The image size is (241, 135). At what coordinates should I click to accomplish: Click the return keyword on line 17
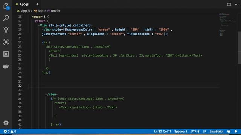point(40,21)
